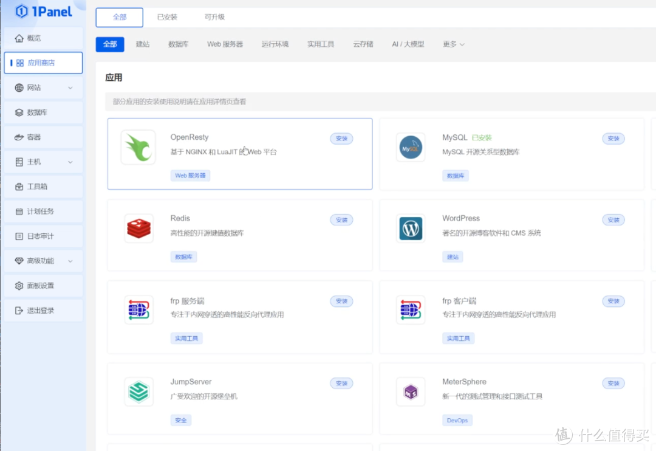This screenshot has width=656, height=451.
Task: Switch to the 可升级 tab
Action: click(x=214, y=17)
